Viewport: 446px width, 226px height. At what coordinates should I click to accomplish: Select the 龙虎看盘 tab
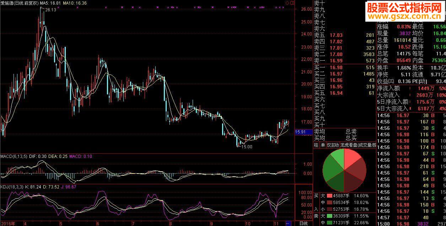click(349, 145)
